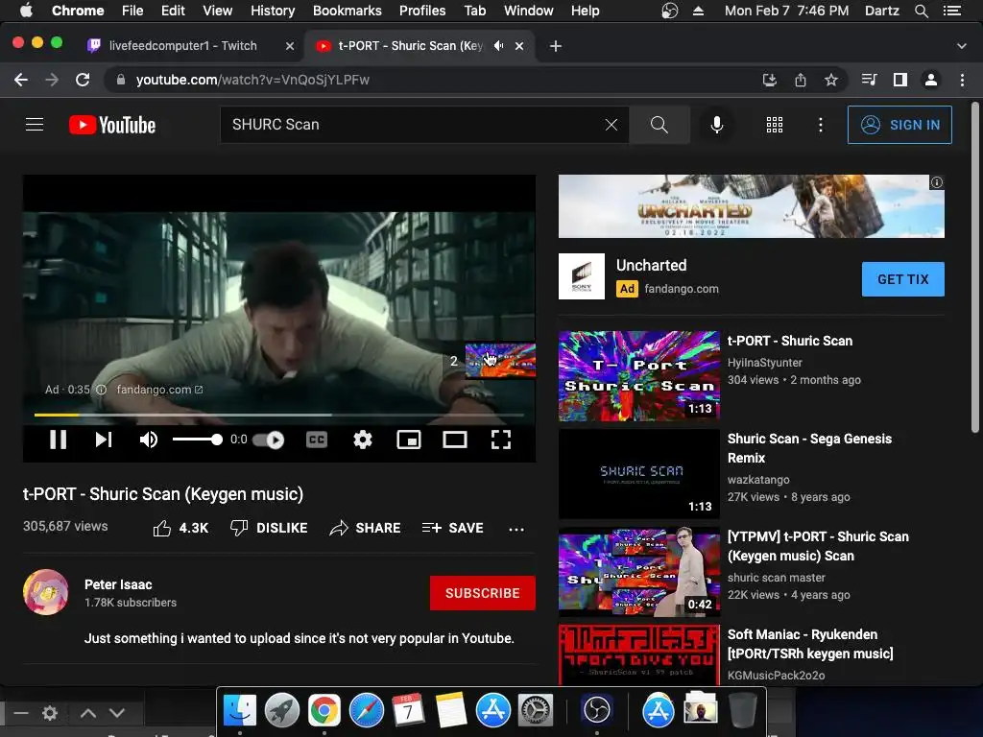The height and width of the screenshot is (737, 983).
Task: Open the YouTube apps grid
Action: click(775, 125)
